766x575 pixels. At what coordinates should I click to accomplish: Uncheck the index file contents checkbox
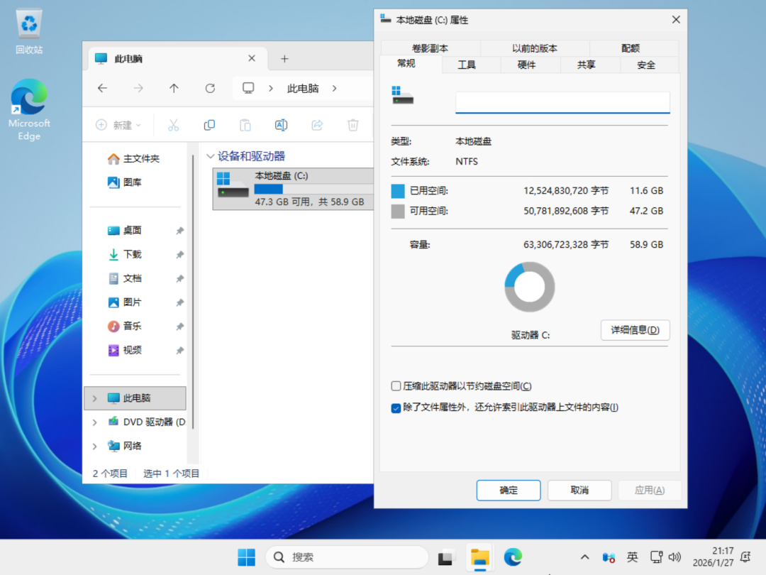point(396,407)
